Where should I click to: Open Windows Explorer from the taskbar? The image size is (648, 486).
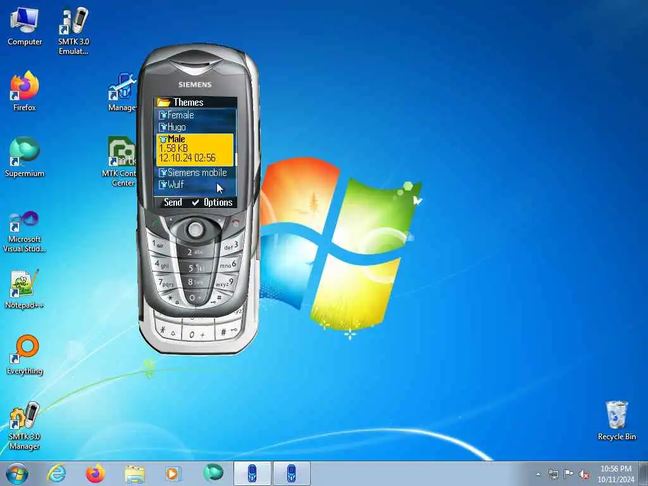[x=134, y=474]
